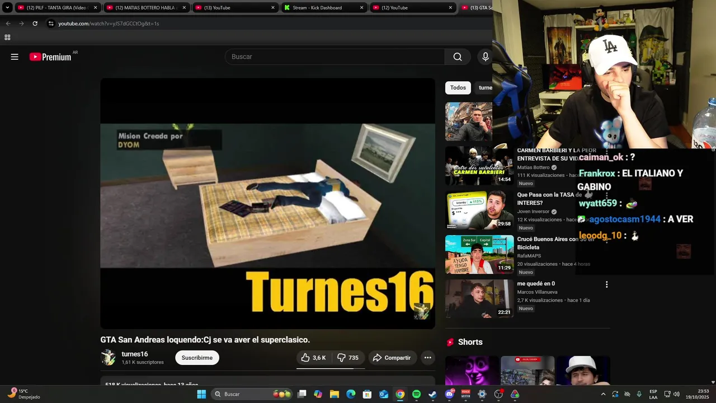Click video title 'GTA San Andreas loquendo'

click(205, 340)
